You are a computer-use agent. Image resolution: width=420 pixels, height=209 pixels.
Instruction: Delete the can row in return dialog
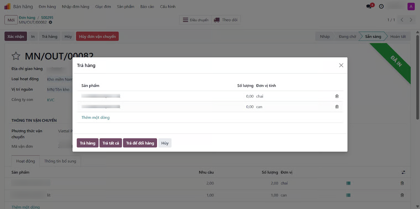coord(337,107)
